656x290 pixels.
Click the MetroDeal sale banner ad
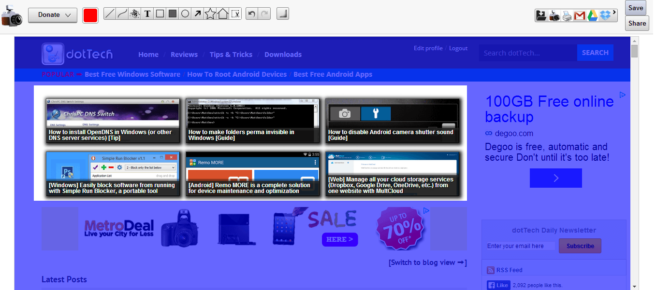pyautogui.click(x=254, y=229)
